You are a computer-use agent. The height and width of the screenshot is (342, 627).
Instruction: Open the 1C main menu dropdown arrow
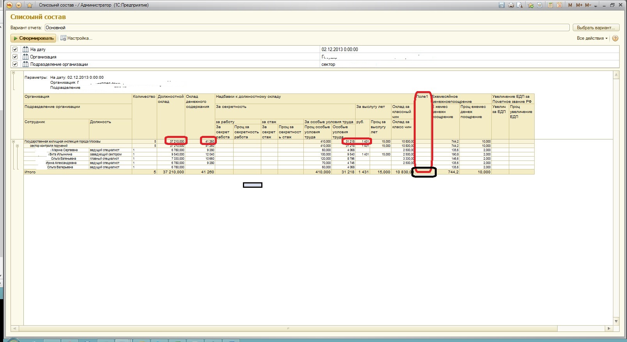[x=18, y=5]
